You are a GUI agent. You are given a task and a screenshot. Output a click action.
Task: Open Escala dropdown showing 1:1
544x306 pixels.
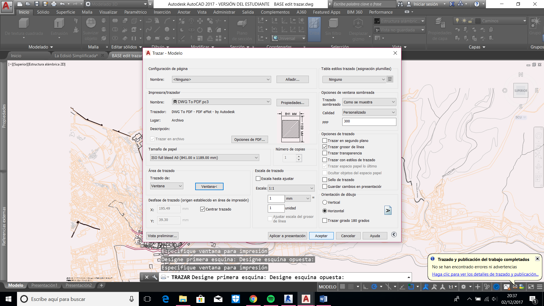pyautogui.click(x=291, y=188)
